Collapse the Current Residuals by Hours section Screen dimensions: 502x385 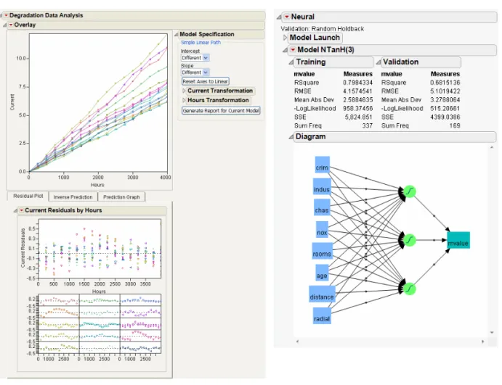[x=15, y=210]
